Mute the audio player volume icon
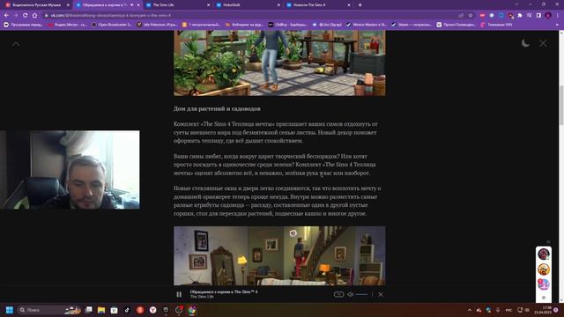The image size is (564, 317). [351, 294]
